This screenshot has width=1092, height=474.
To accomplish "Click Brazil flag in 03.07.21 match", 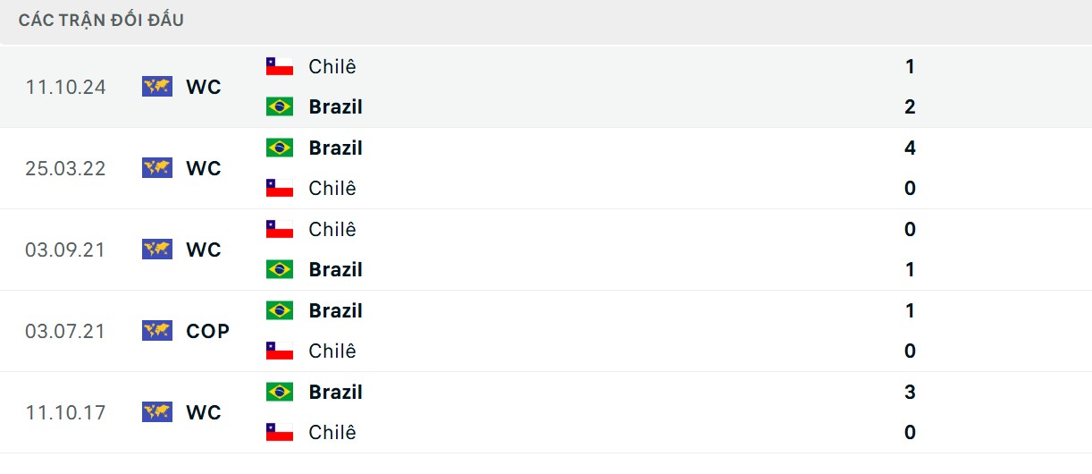I will [x=280, y=310].
